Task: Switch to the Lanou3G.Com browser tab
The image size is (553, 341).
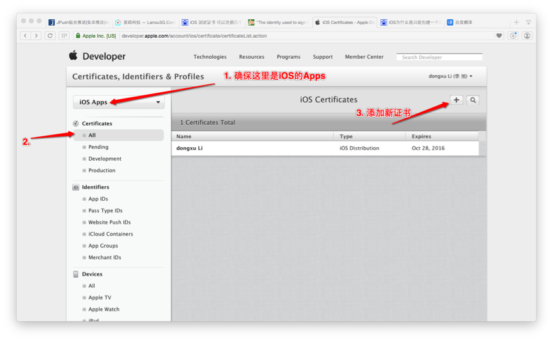Action: pyautogui.click(x=145, y=22)
